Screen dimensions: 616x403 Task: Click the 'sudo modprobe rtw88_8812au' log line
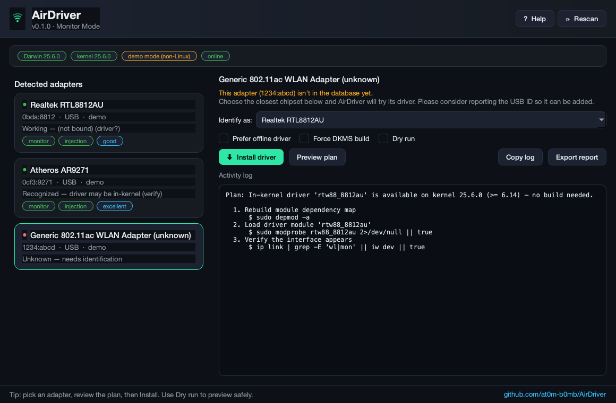[x=340, y=232]
